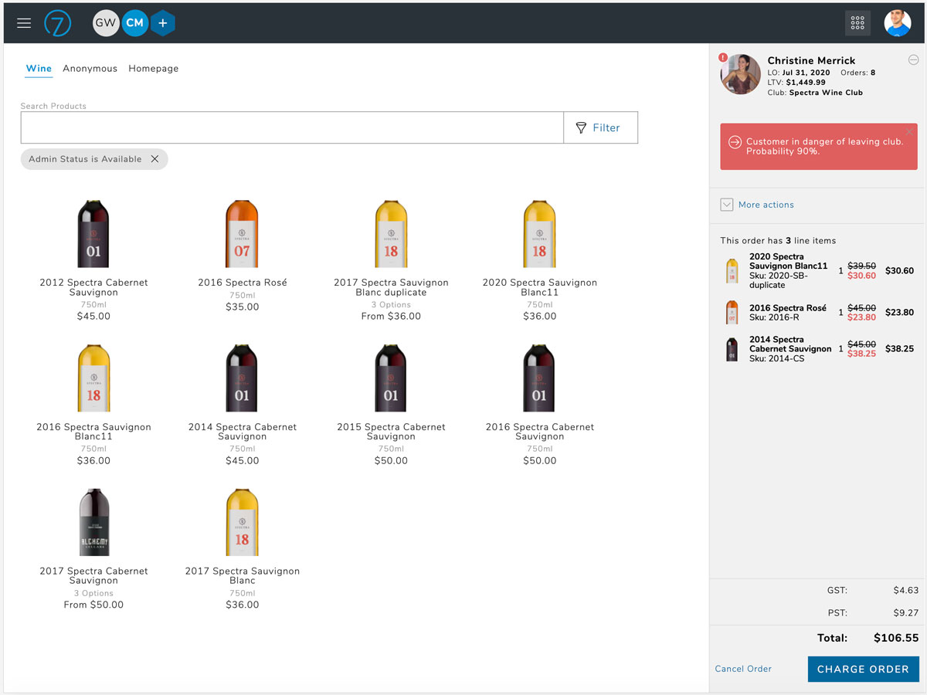
Task: Remove the Admin Status is Available filter
Action: (x=154, y=159)
